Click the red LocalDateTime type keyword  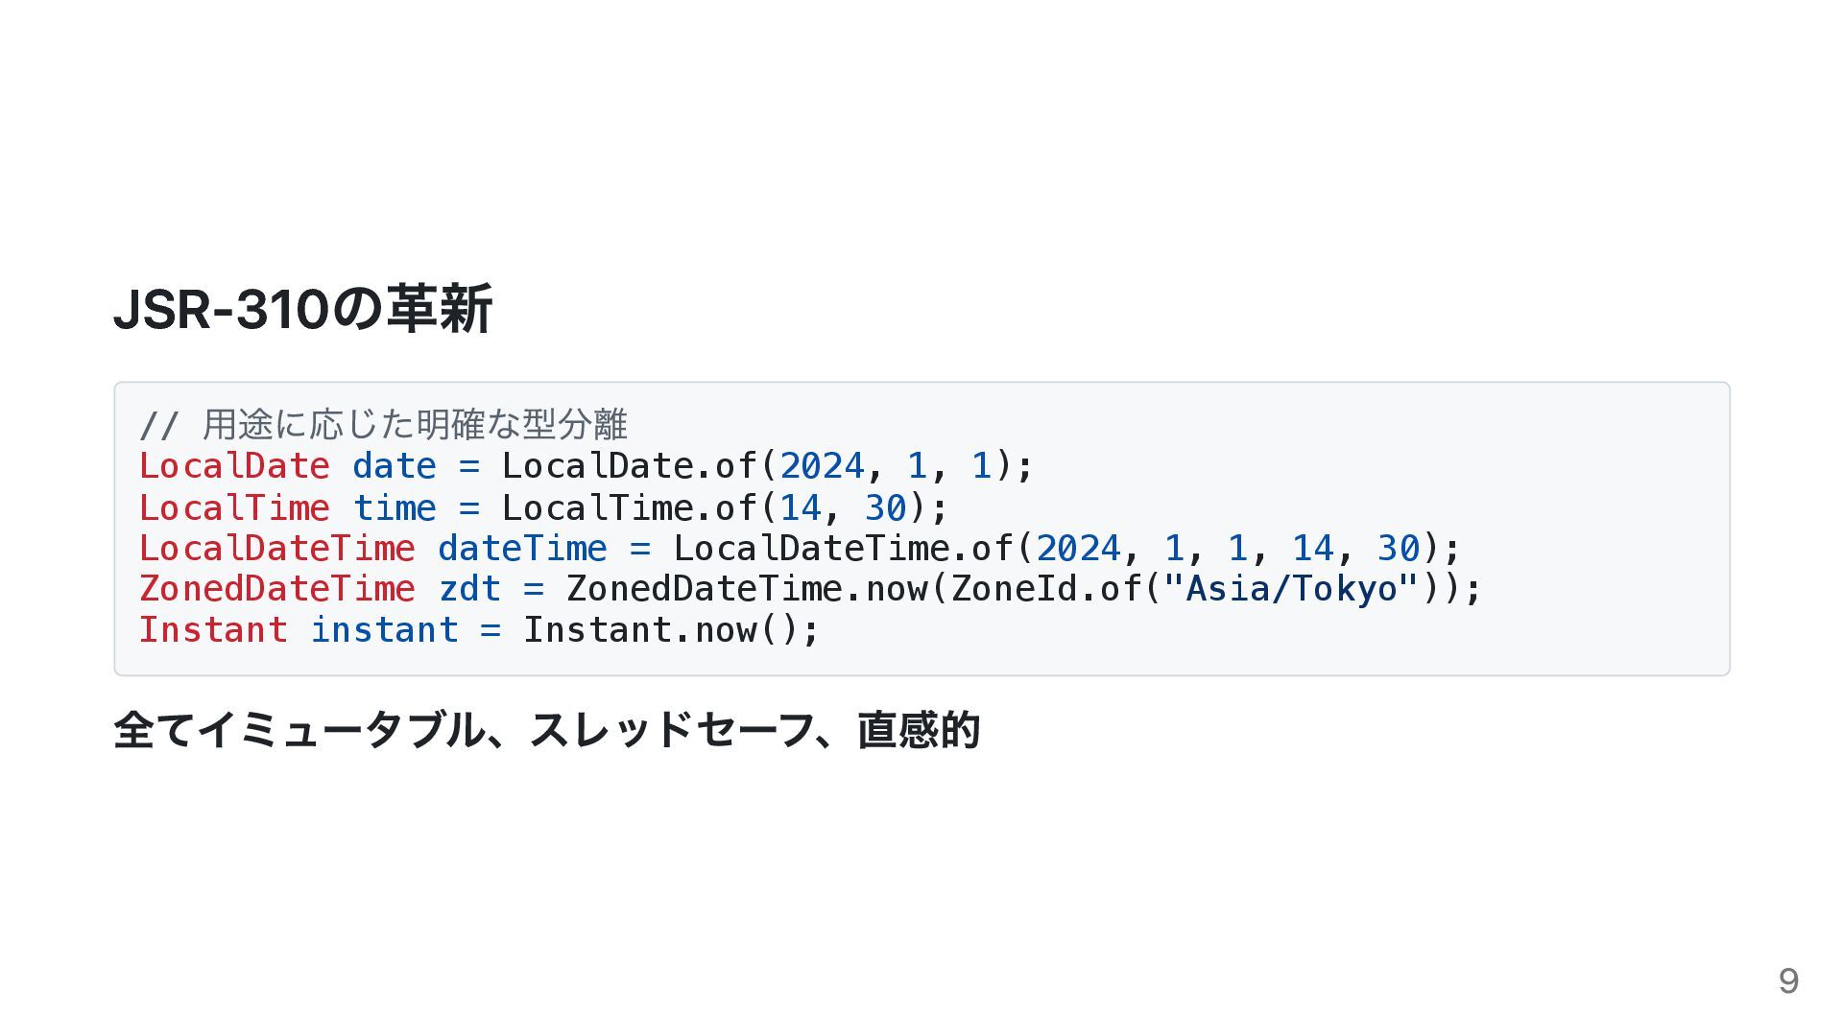point(277,549)
